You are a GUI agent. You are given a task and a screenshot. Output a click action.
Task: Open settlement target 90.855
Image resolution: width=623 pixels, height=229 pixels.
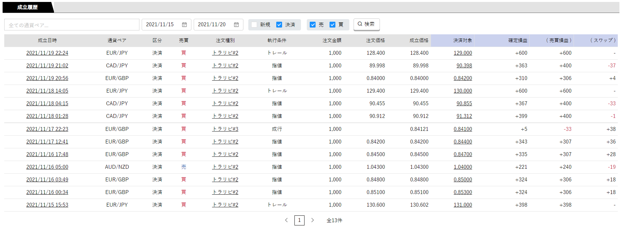click(x=464, y=103)
